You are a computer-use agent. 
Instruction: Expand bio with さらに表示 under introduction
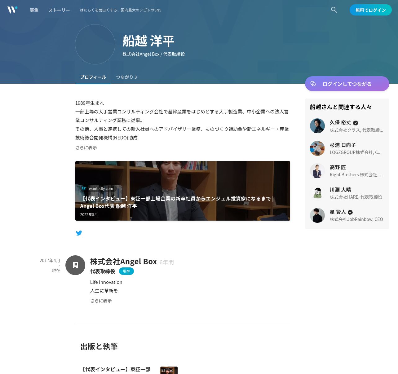pyautogui.click(x=86, y=148)
